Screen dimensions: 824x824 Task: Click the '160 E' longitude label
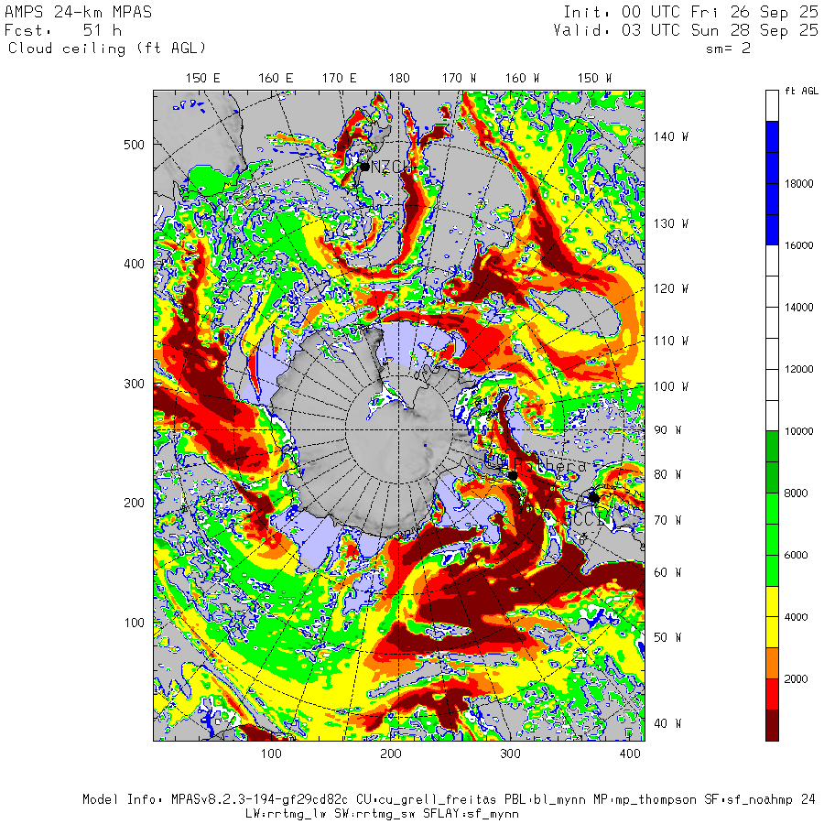coord(276,79)
